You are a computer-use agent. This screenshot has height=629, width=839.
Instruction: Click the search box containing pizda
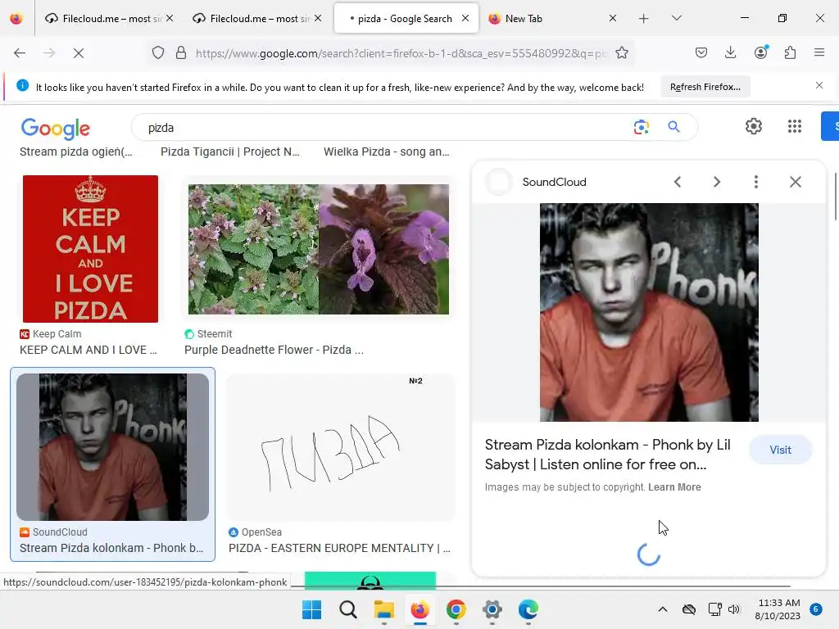pyautogui.click(x=385, y=128)
